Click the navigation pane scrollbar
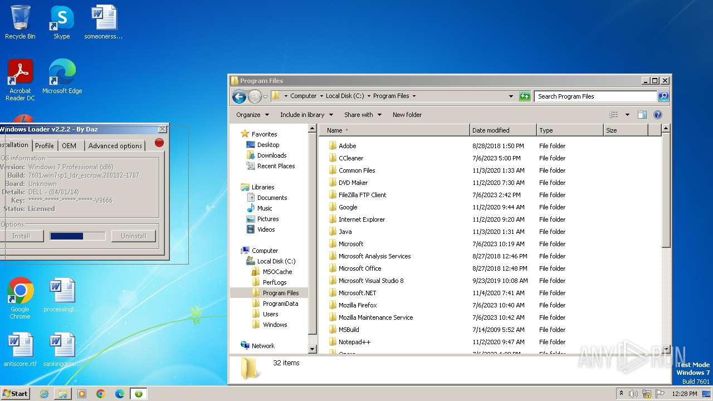The width and height of the screenshot is (713, 401). [312, 238]
